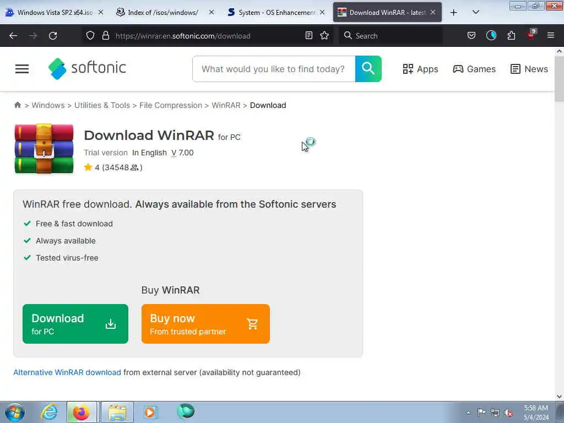Screen dimensions: 564x423
Task: Click the Firefox taskbar icon
Action: [x=82, y=412]
